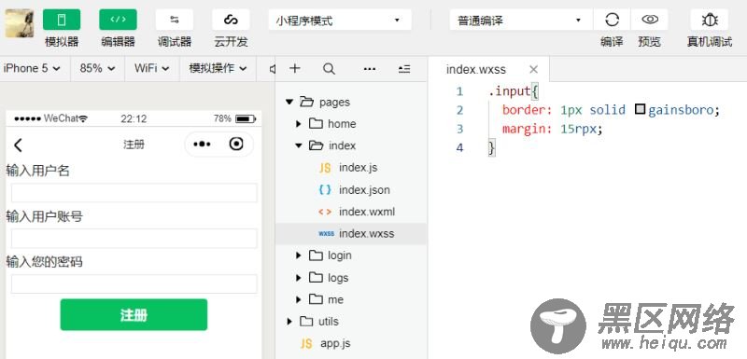747x359 pixels.
Task: Click the preview eye icon
Action: pyautogui.click(x=650, y=20)
